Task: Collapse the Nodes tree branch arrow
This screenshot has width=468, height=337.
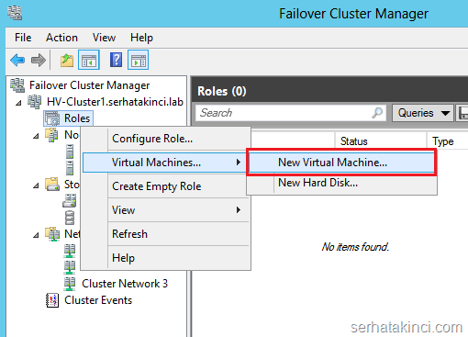Action: [x=36, y=136]
